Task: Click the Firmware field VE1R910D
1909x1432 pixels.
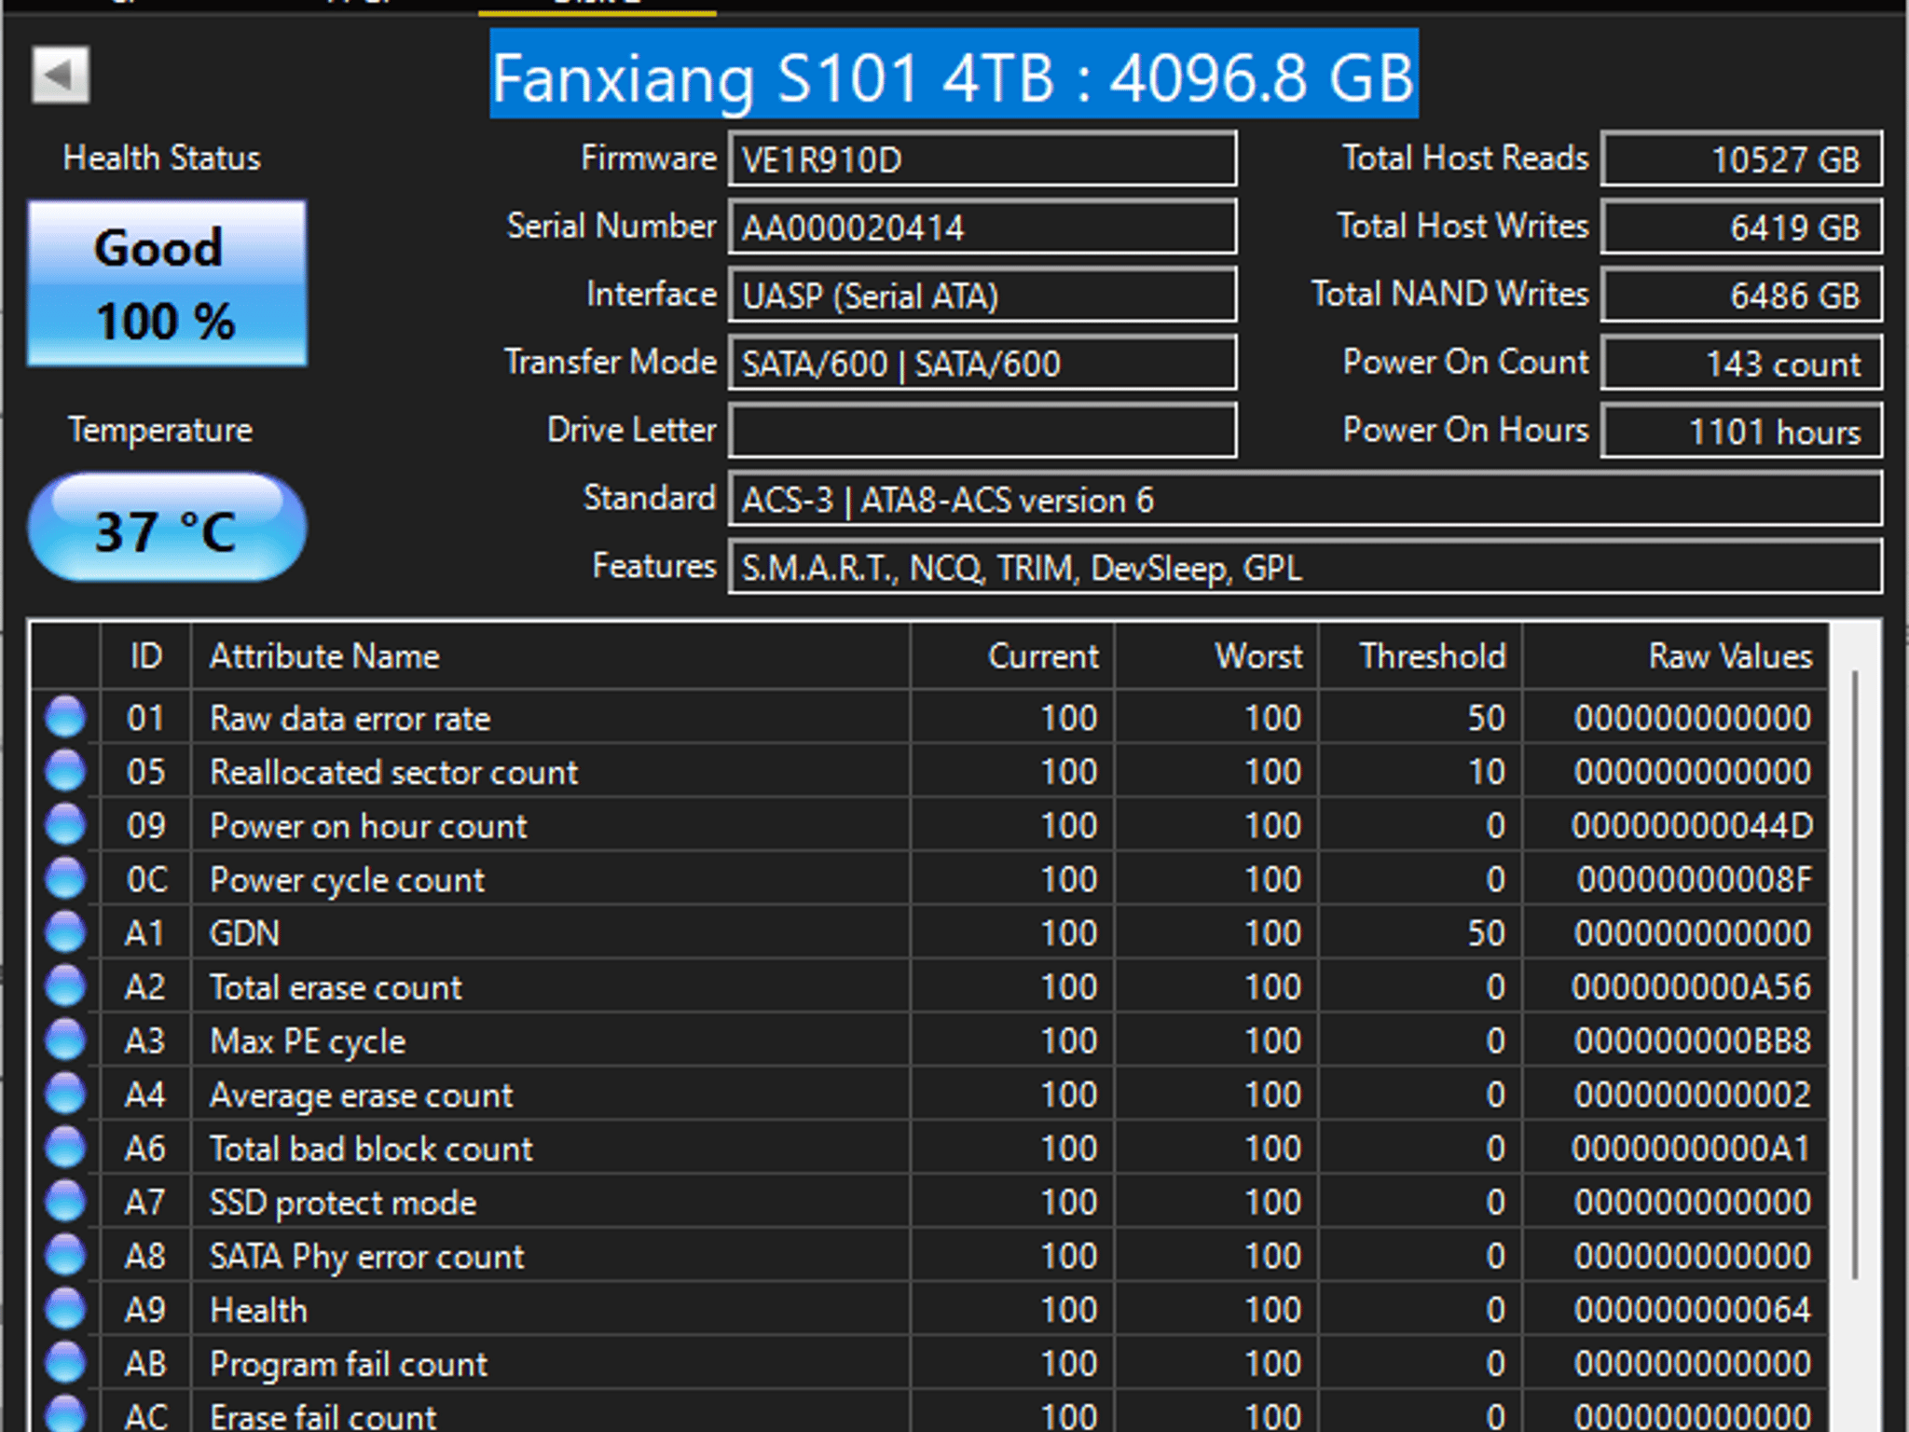Action: click(x=982, y=159)
